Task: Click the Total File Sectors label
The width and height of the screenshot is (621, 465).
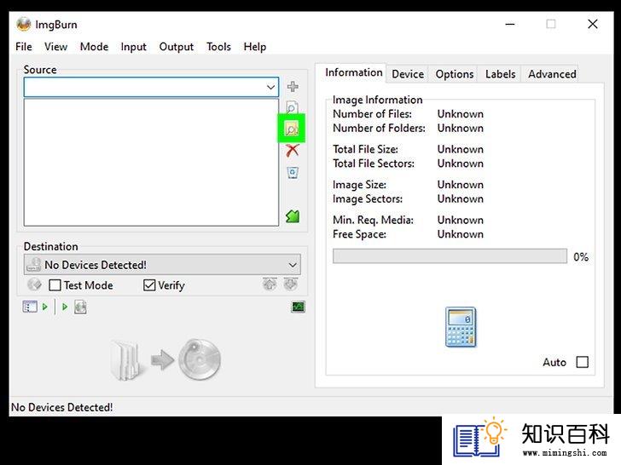Action: 374,164
